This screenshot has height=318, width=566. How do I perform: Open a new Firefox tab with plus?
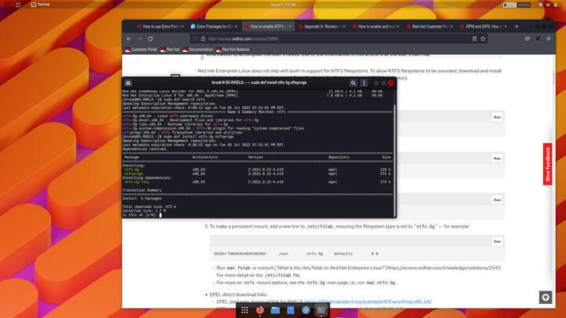(x=516, y=27)
